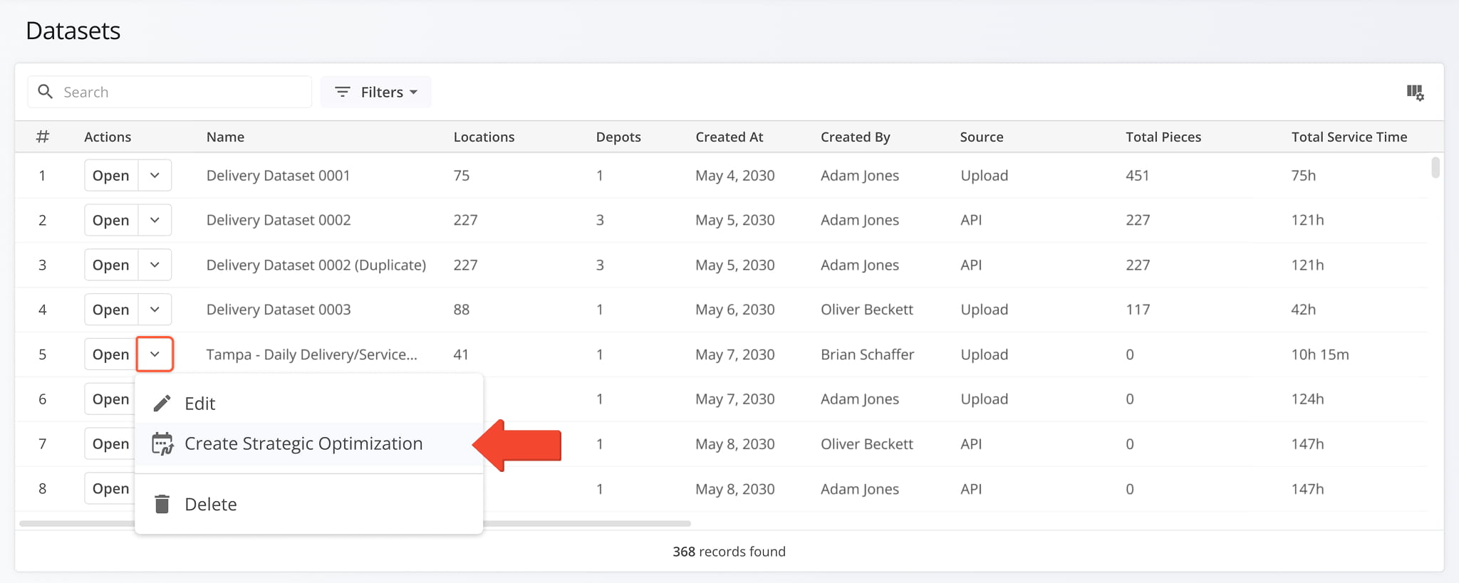Click the date May 4, 2030
This screenshot has width=1459, height=583.
734,175
